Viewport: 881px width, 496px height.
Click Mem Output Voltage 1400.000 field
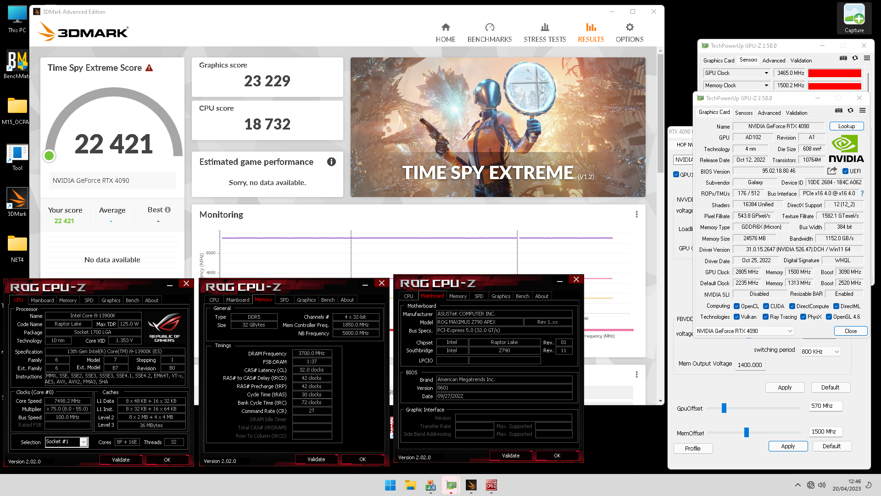tap(751, 365)
